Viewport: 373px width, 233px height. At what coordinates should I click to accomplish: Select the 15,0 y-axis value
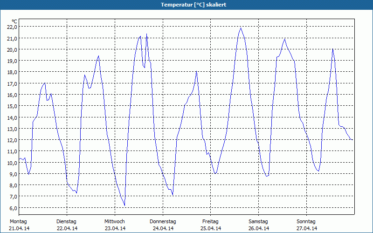12,106
